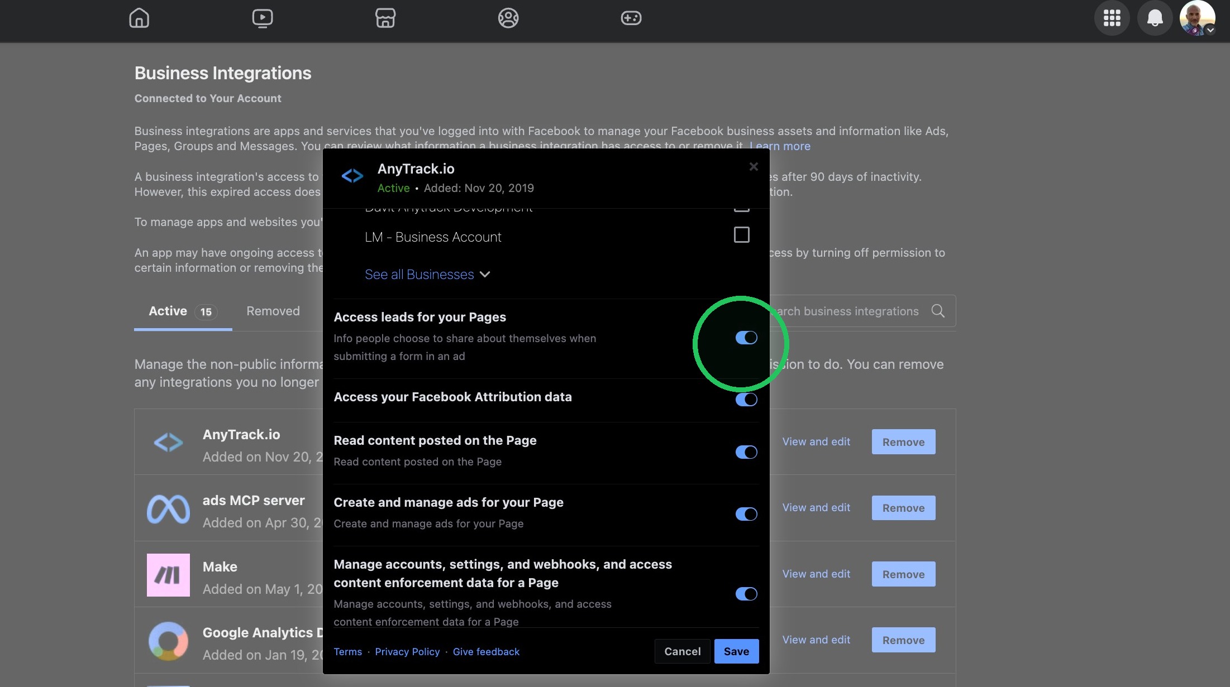Screen dimensions: 1230x687
Task: Click the Added: Nov 20, 2019 text
Action: [479, 188]
